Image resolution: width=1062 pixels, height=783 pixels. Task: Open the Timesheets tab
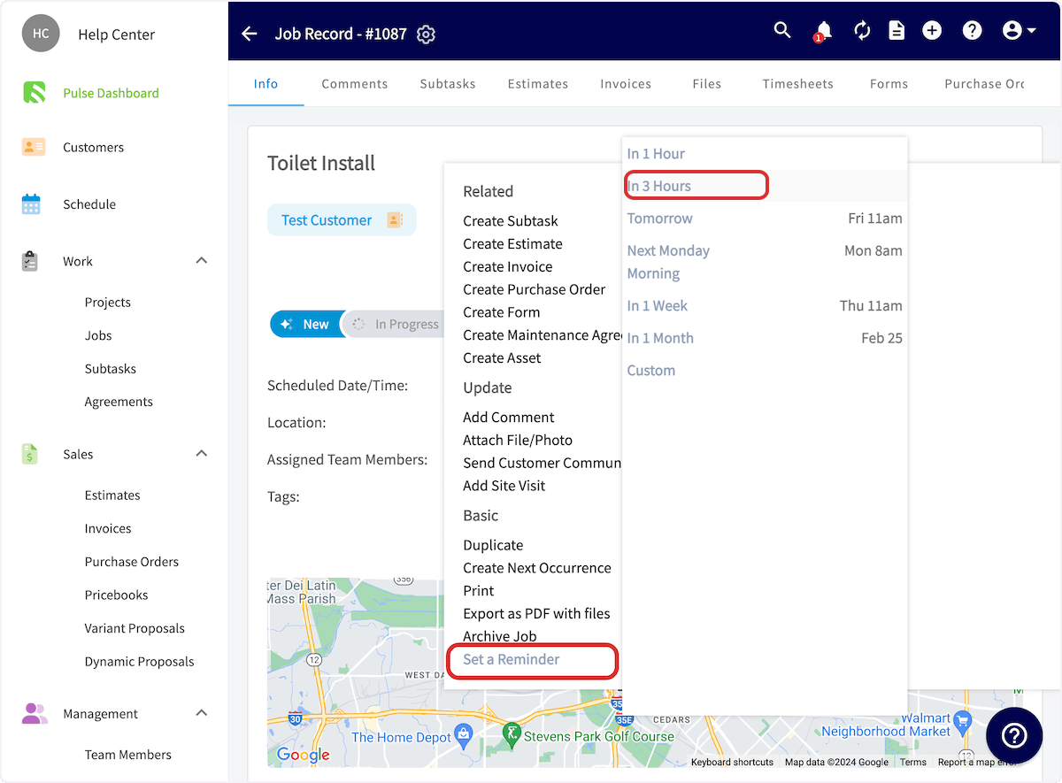797,83
